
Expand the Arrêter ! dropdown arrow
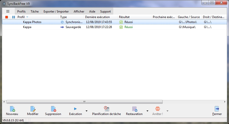(168, 111)
